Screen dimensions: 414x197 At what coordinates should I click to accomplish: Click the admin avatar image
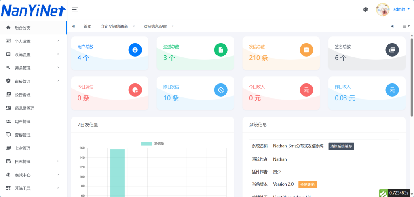382,10
